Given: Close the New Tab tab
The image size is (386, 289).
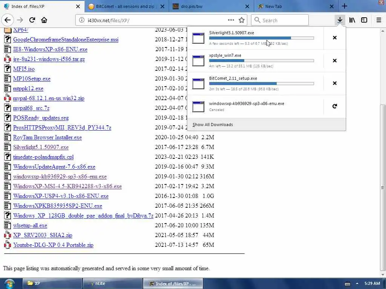Looking at the screenshot, I should 332,6.
